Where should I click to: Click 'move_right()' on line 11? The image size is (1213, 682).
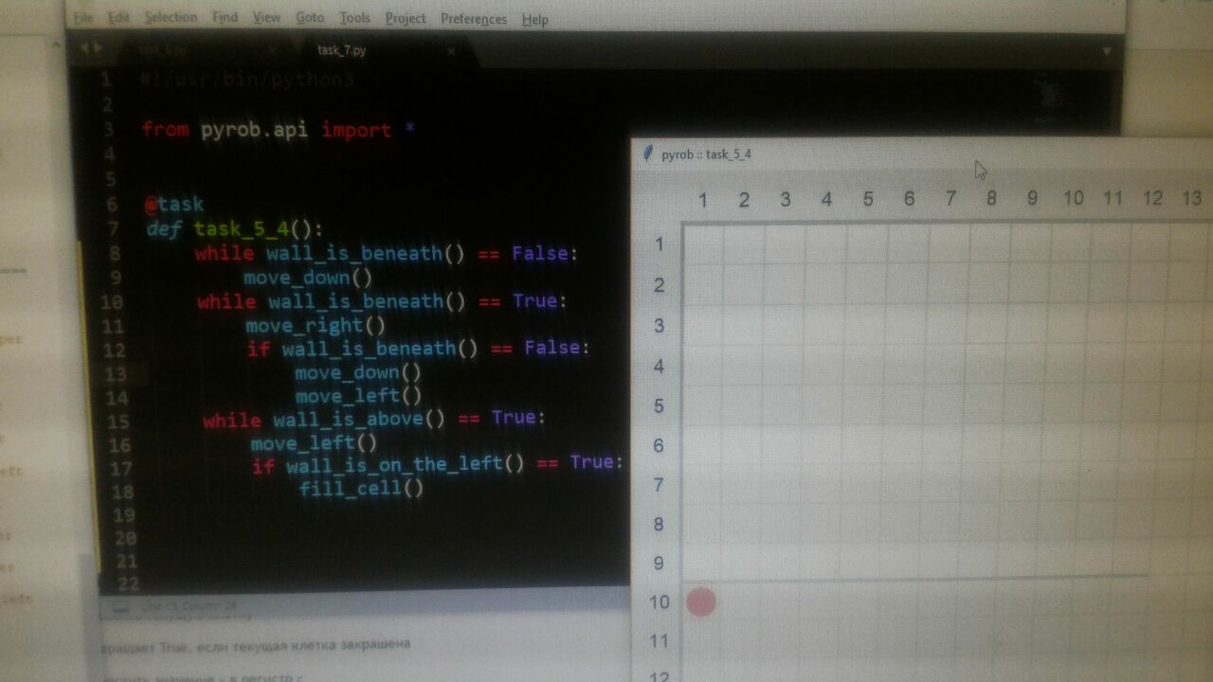[316, 326]
